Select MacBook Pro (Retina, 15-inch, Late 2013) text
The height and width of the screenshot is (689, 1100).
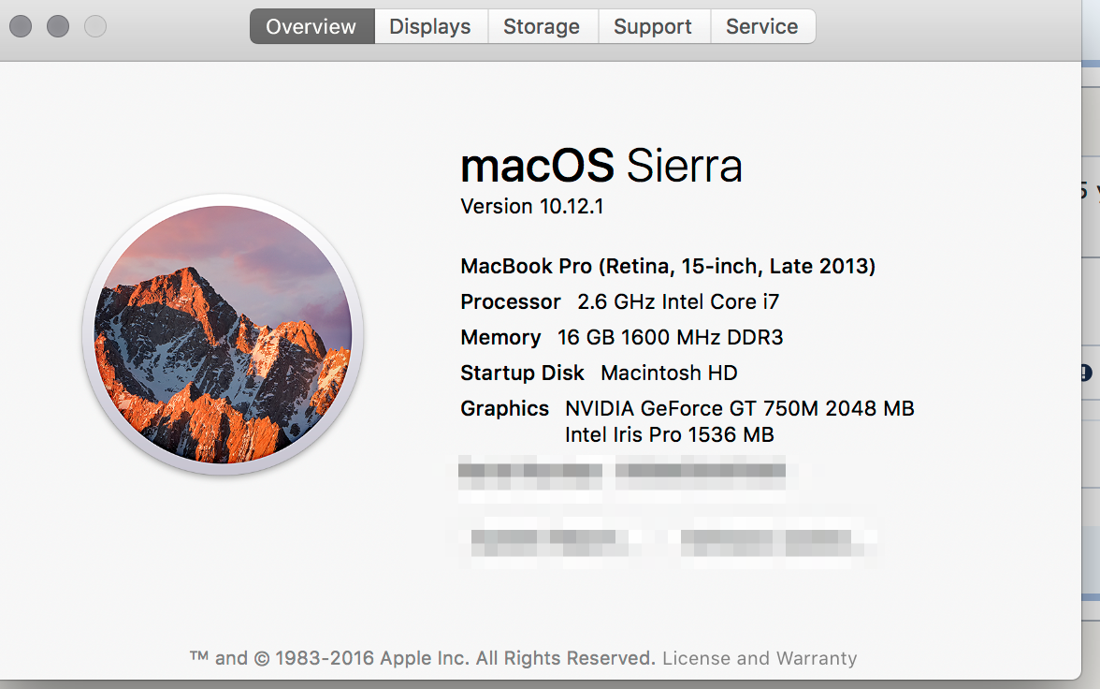(668, 266)
